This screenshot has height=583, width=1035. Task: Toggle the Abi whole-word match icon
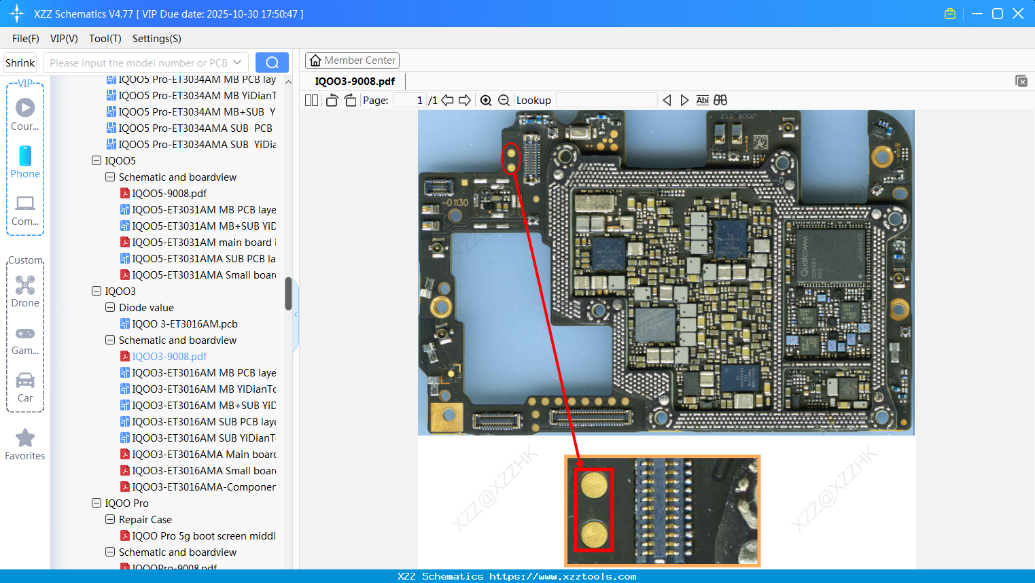[703, 100]
